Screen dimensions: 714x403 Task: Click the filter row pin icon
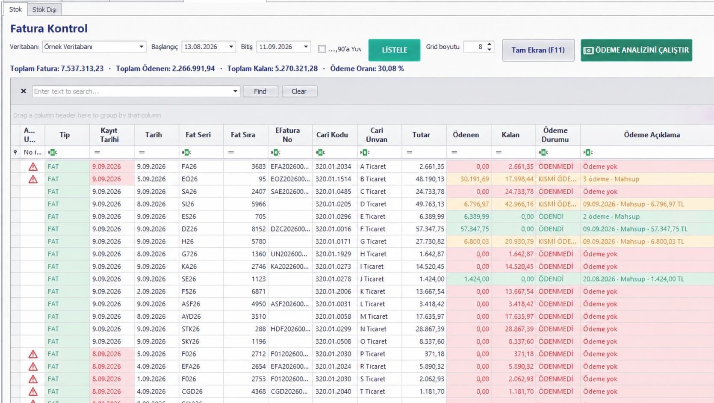pos(15,152)
